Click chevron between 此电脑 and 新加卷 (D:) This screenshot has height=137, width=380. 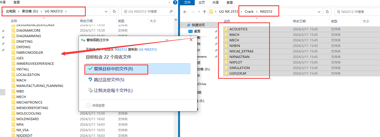click(x=19, y=11)
